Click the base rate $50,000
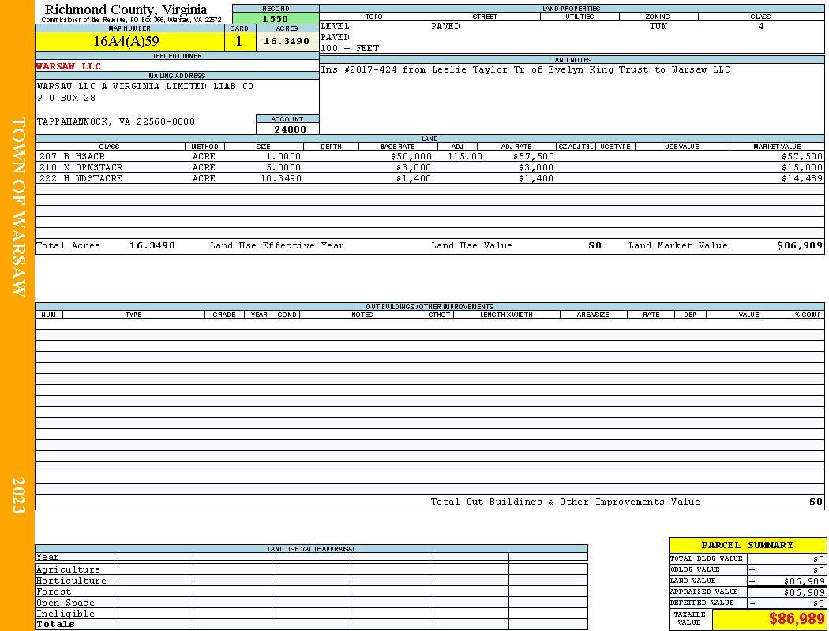The width and height of the screenshot is (829, 631). tap(411, 157)
